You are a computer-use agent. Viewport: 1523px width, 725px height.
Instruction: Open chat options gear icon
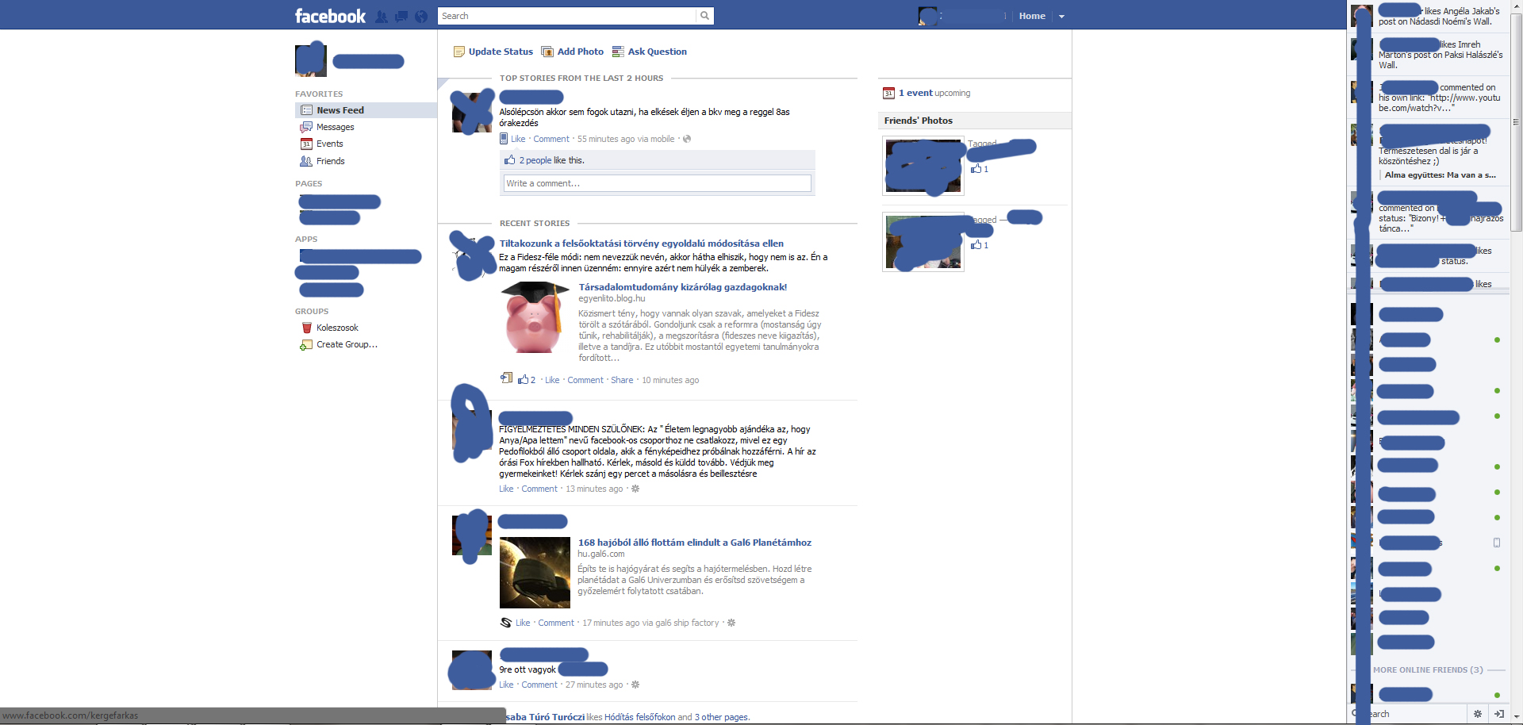point(1477,714)
